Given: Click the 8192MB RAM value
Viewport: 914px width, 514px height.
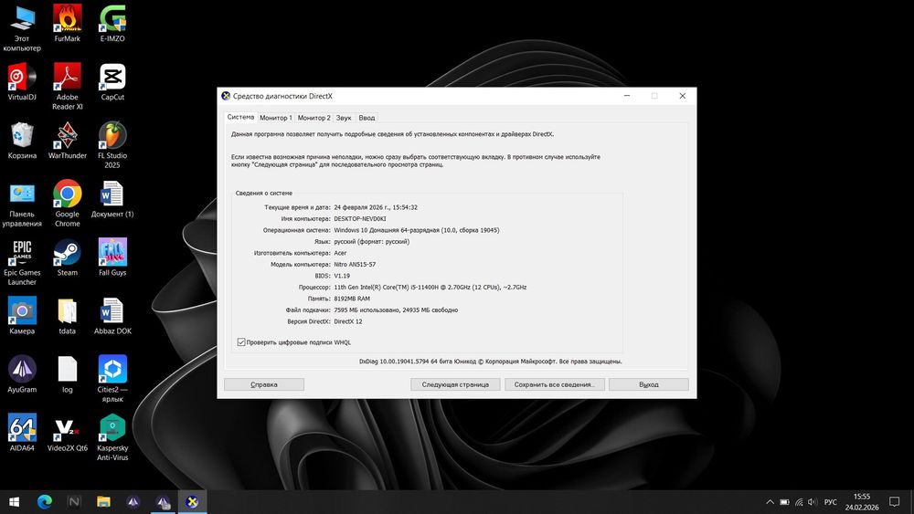Looking at the screenshot, I should pyautogui.click(x=352, y=299).
